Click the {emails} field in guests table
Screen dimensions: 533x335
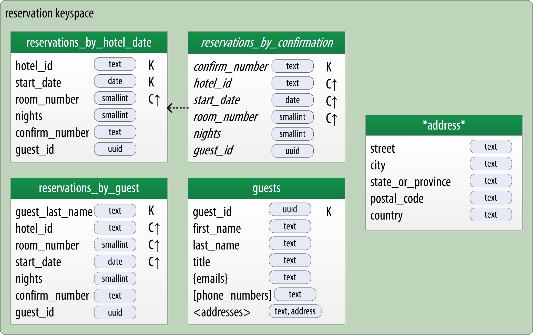(210, 278)
